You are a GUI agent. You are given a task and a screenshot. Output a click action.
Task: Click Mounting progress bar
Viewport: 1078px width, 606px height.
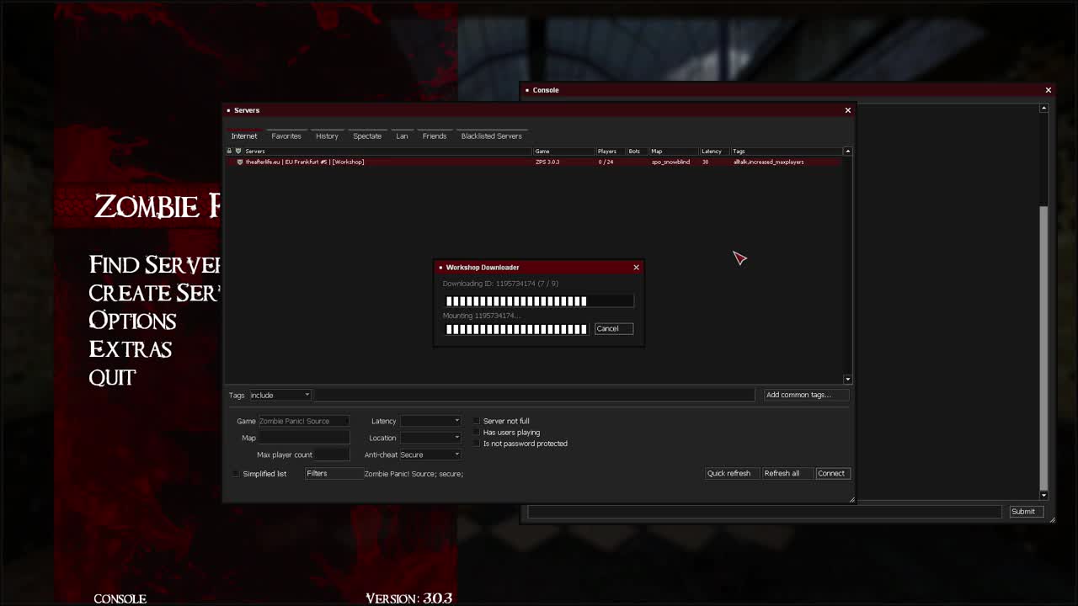click(x=516, y=329)
